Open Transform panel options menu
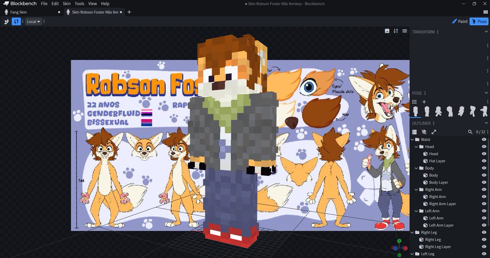The width and height of the screenshot is (490, 258). 438,32
